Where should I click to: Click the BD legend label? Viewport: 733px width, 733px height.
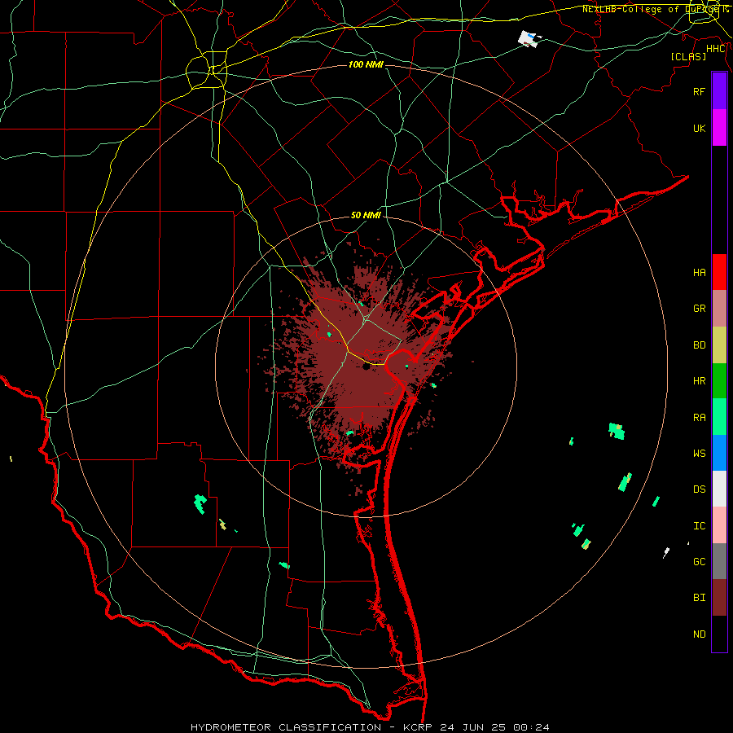(x=700, y=345)
